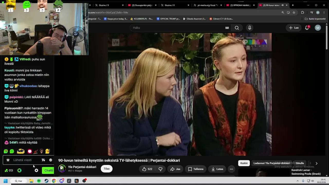This screenshot has height=185, width=329.
Task: Switch to the Osuuspankin pääjohtaja YouTube tab
Action: tap(142, 5)
